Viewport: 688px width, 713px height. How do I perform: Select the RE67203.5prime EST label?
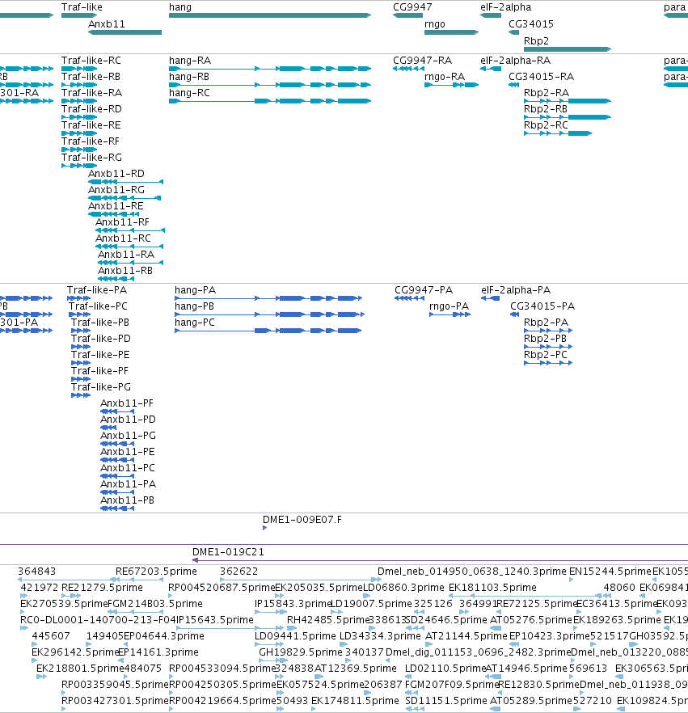pyautogui.click(x=156, y=572)
